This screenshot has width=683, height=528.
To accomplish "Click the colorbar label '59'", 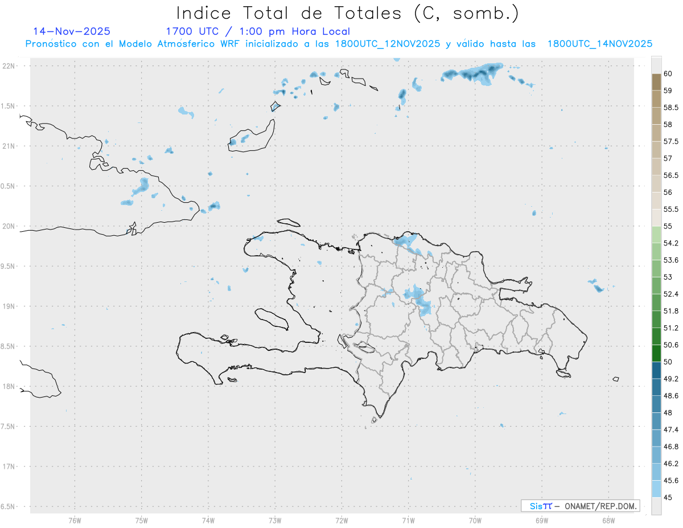I will click(x=668, y=91).
